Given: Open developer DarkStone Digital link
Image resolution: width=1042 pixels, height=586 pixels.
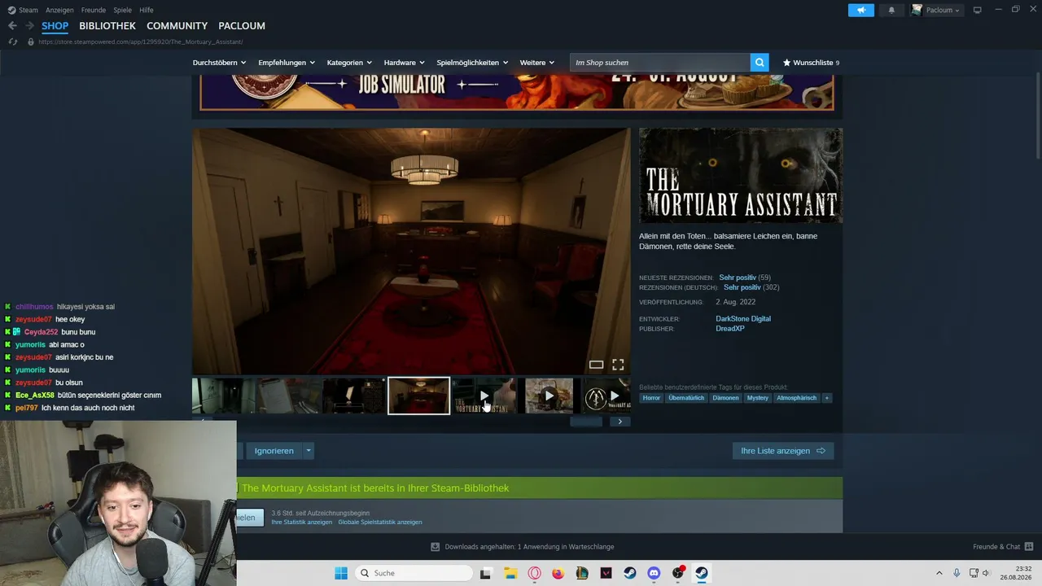Looking at the screenshot, I should (743, 319).
